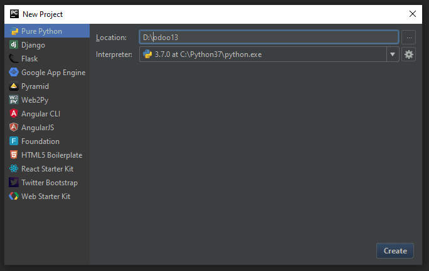Viewport: 429px width, 271px height.
Task: Click the AngularJS shield icon
Action: click(x=14, y=127)
